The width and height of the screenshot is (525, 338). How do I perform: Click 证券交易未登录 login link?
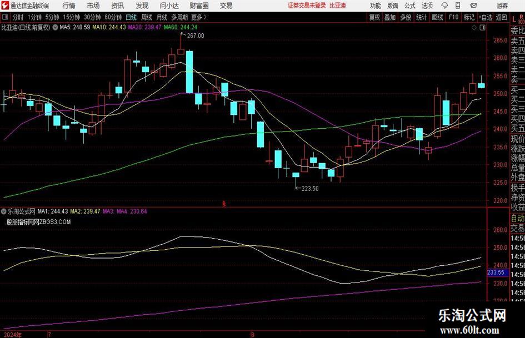click(x=307, y=6)
